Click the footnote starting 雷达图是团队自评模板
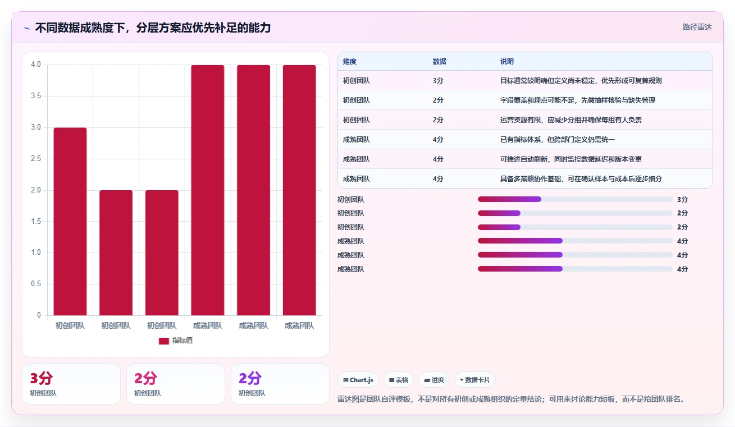735x427 pixels. click(x=511, y=400)
